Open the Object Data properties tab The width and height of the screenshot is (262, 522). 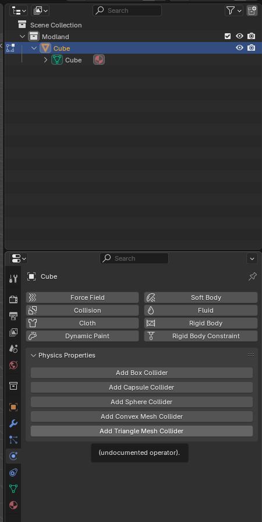(x=13, y=489)
